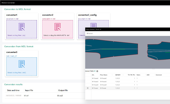Click the focus icon beside W-Trouser row
170x104 pixels.
[x=88, y=88]
